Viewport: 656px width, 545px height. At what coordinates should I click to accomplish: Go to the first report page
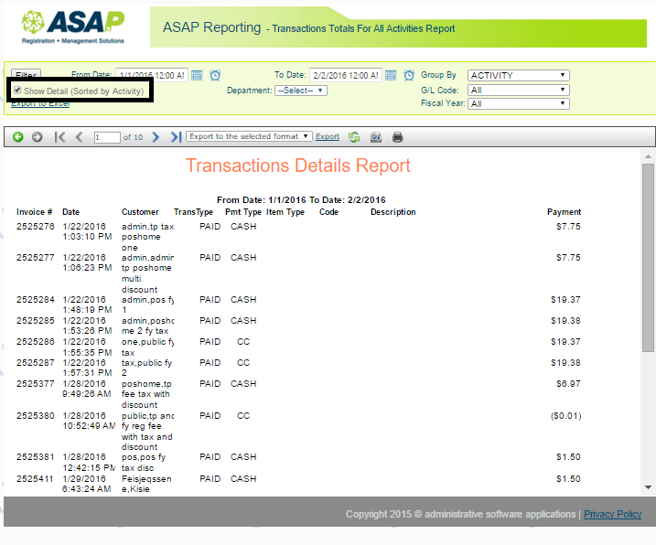pyautogui.click(x=60, y=137)
